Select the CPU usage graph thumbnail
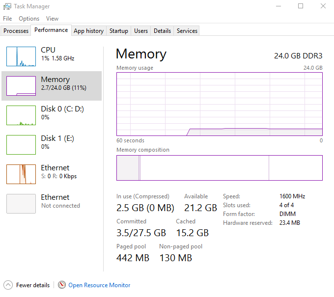Viewport: 334px width, 297px height. pos(21,56)
